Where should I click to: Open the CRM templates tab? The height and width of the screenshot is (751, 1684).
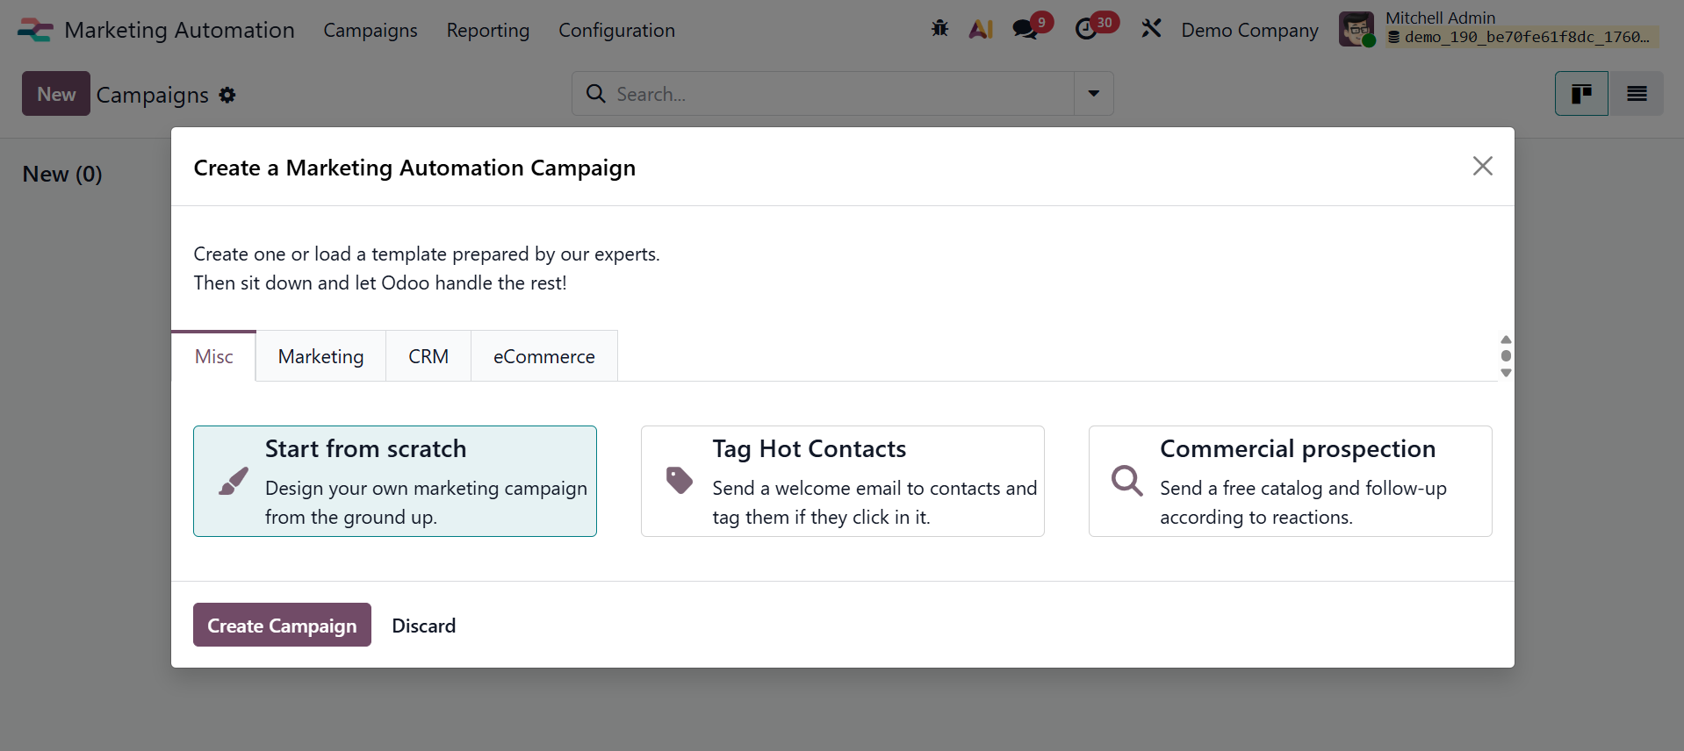pyautogui.click(x=428, y=356)
